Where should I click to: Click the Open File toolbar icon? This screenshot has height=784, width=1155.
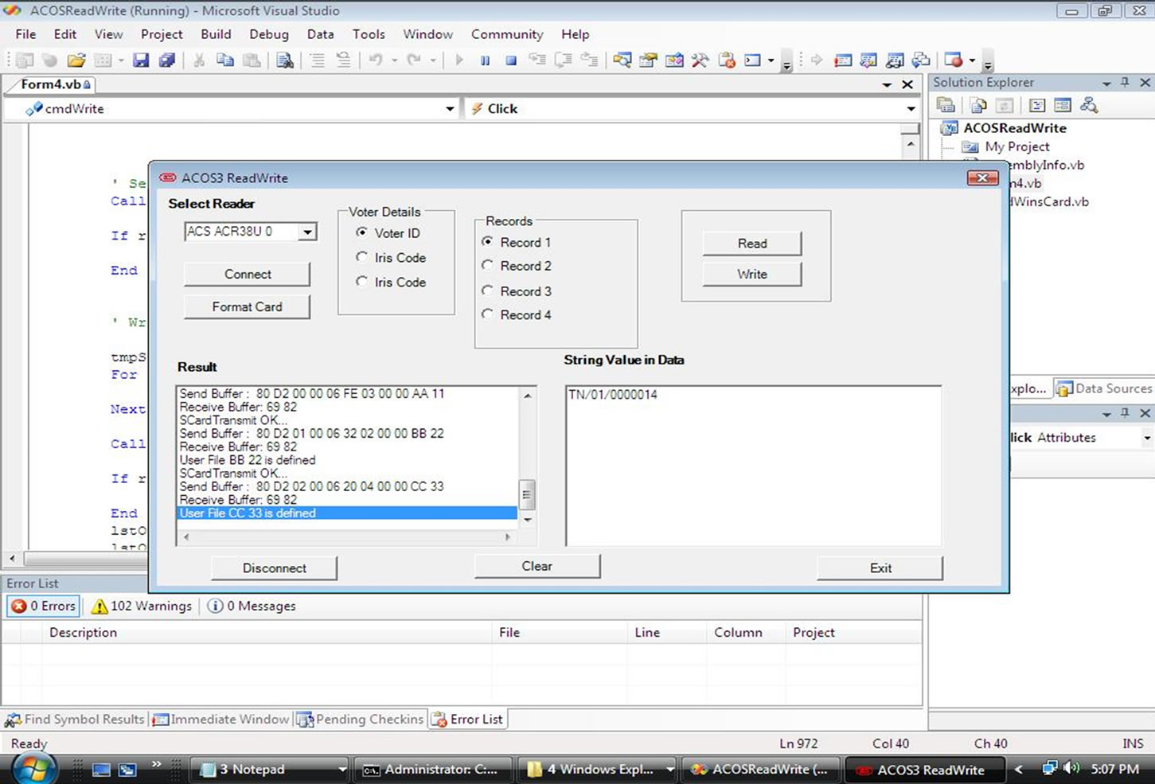point(76,60)
